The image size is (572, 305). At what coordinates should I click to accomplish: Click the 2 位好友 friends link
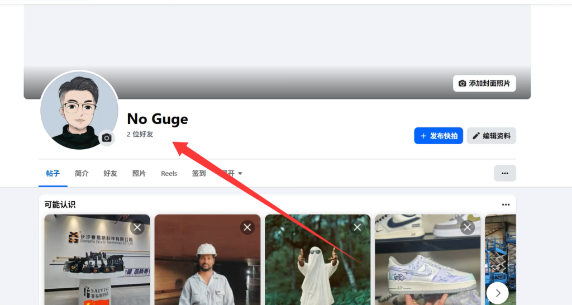click(x=140, y=134)
